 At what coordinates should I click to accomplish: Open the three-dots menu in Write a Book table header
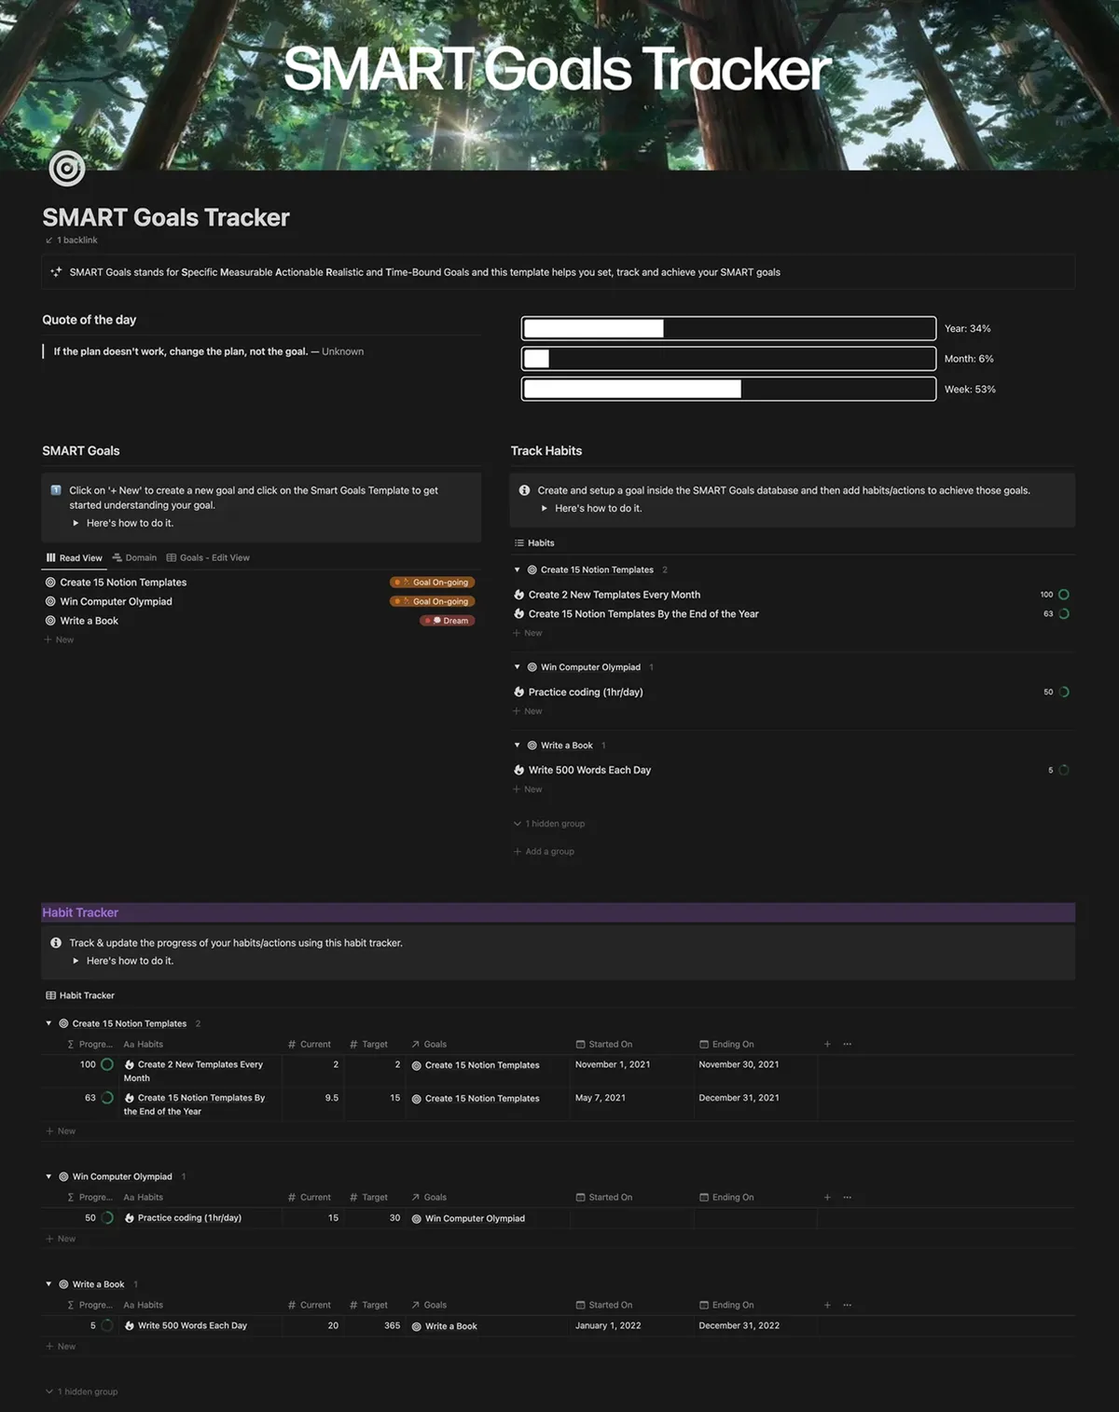pos(847,1305)
